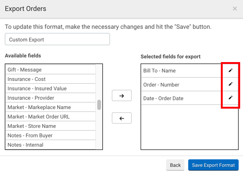Image resolution: width=243 pixels, height=174 pixels.
Task: Select Notes - Internal field
Action: tap(50, 145)
